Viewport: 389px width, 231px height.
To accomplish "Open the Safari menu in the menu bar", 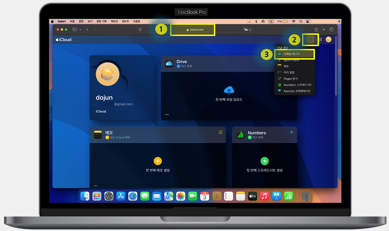I will 62,21.
